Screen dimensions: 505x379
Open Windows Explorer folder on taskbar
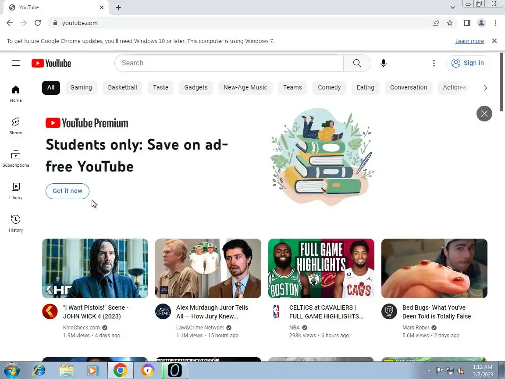pyautogui.click(x=66, y=371)
